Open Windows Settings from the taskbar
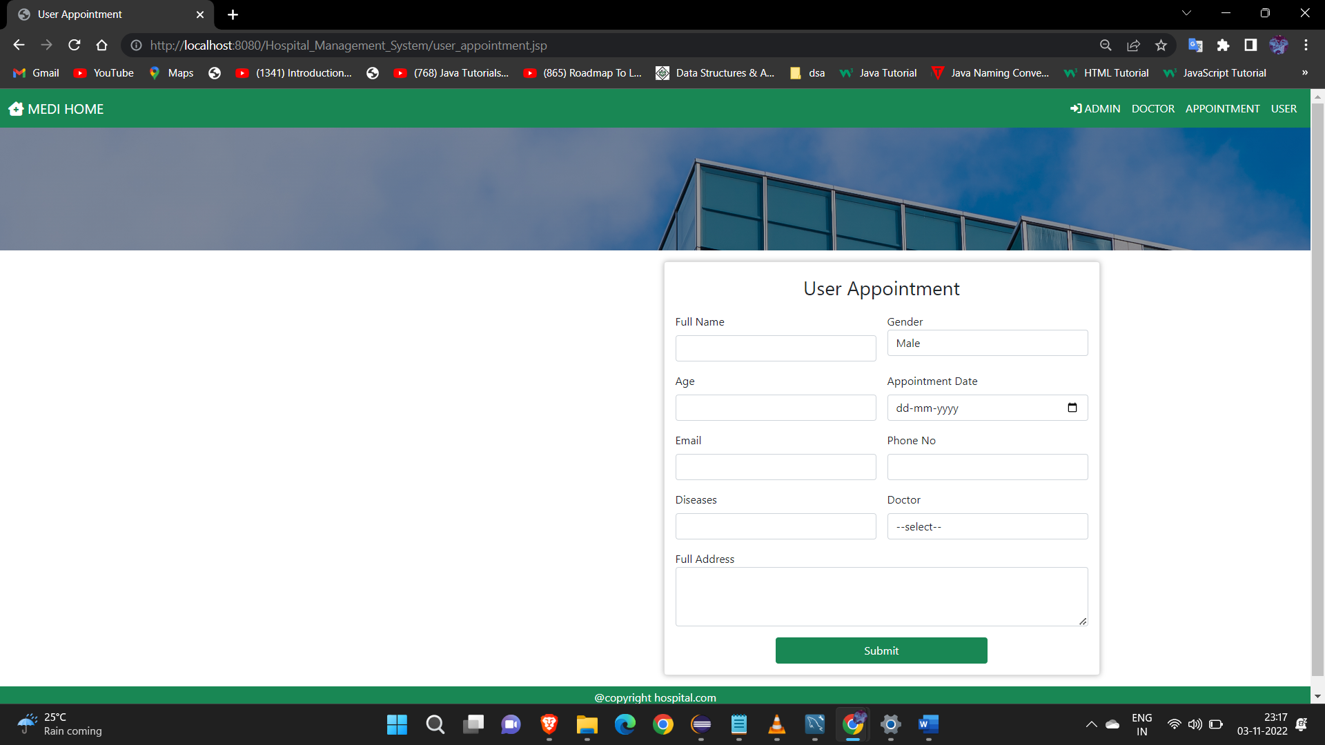The image size is (1325, 745). coord(890,724)
